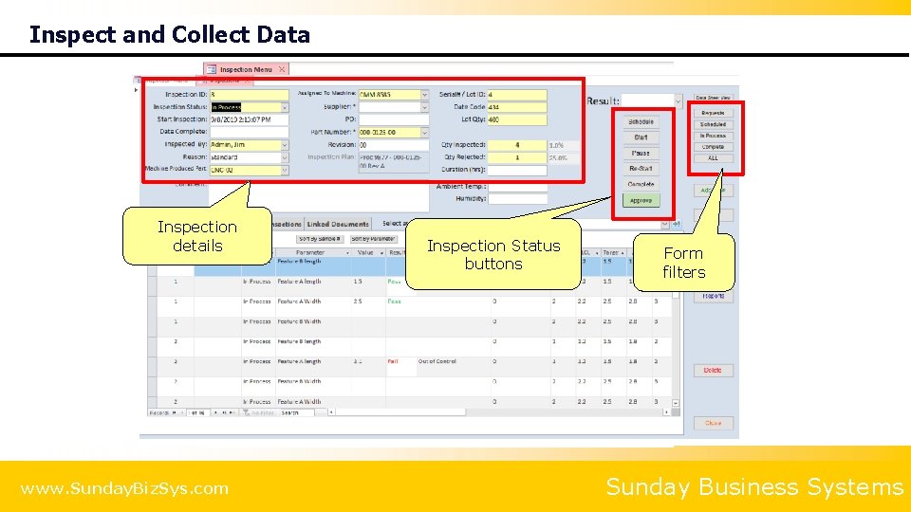The width and height of the screenshot is (911, 512).
Task: Click the Re-Start status button
Action: click(x=641, y=169)
